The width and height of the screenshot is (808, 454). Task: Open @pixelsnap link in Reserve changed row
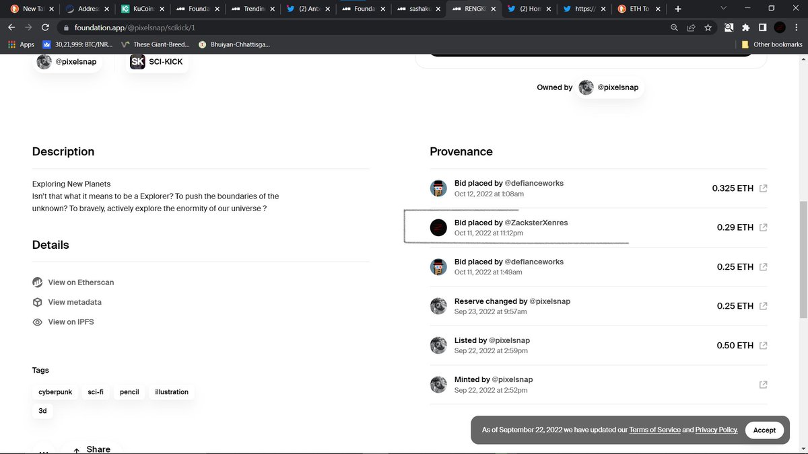(x=550, y=301)
